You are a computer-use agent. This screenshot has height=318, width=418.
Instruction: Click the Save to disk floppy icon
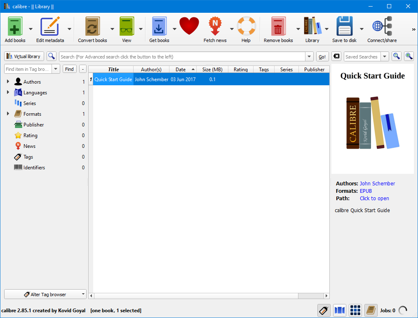(x=344, y=26)
